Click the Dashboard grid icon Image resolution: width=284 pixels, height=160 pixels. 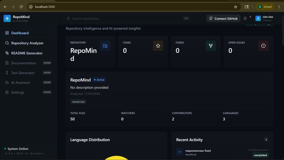pyautogui.click(x=7, y=33)
